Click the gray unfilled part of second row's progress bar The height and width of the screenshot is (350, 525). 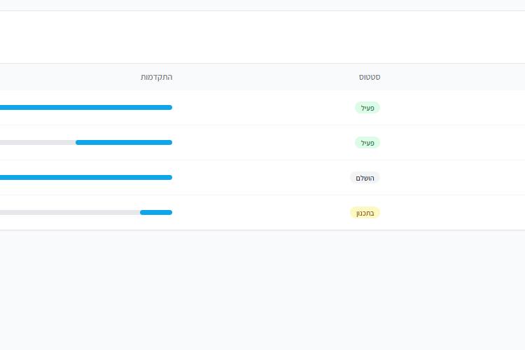(x=38, y=143)
